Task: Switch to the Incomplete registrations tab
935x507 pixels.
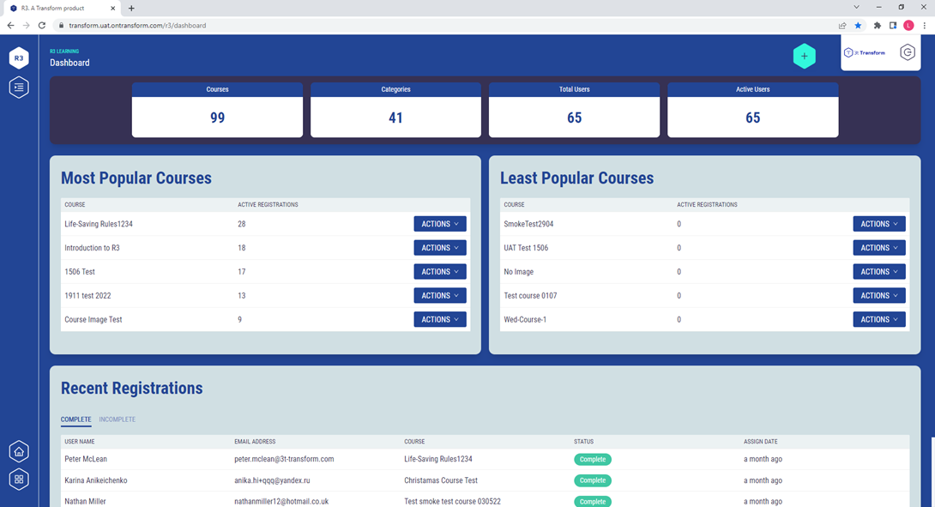Action: [x=117, y=419]
